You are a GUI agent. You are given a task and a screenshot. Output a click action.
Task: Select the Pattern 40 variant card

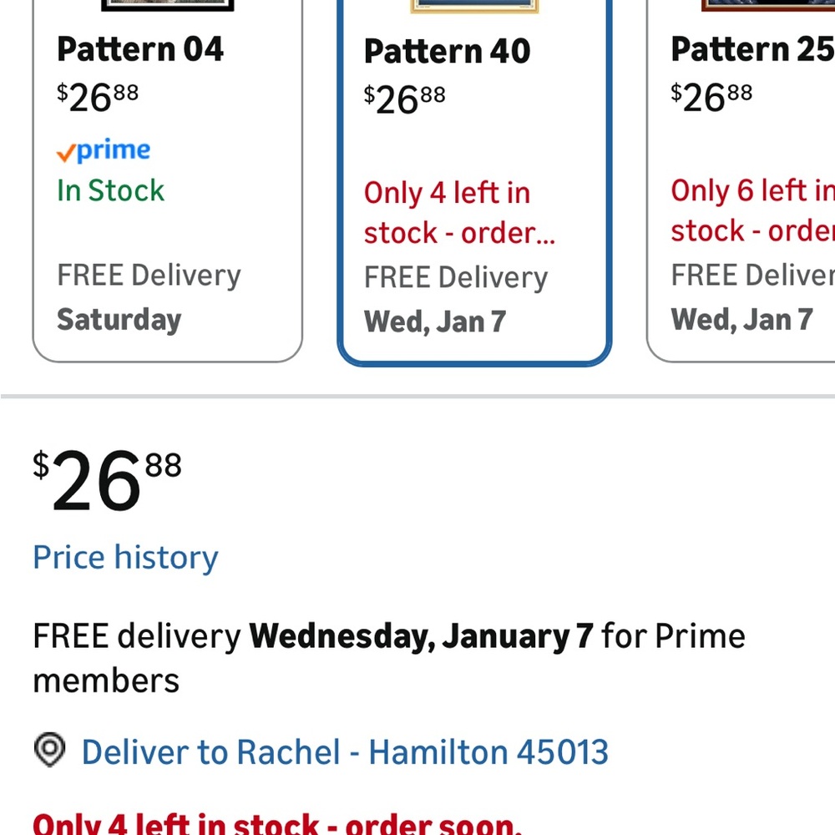(x=474, y=182)
